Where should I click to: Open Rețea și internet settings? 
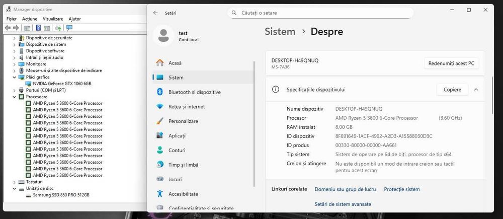tap(187, 107)
